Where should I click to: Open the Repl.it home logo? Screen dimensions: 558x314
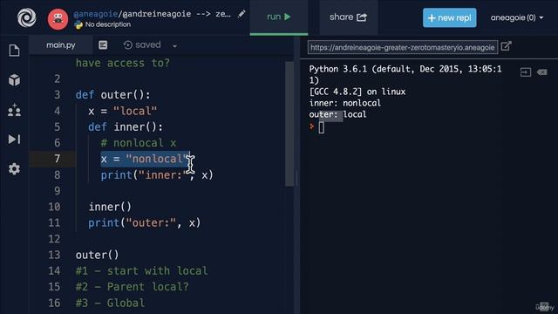point(27,17)
